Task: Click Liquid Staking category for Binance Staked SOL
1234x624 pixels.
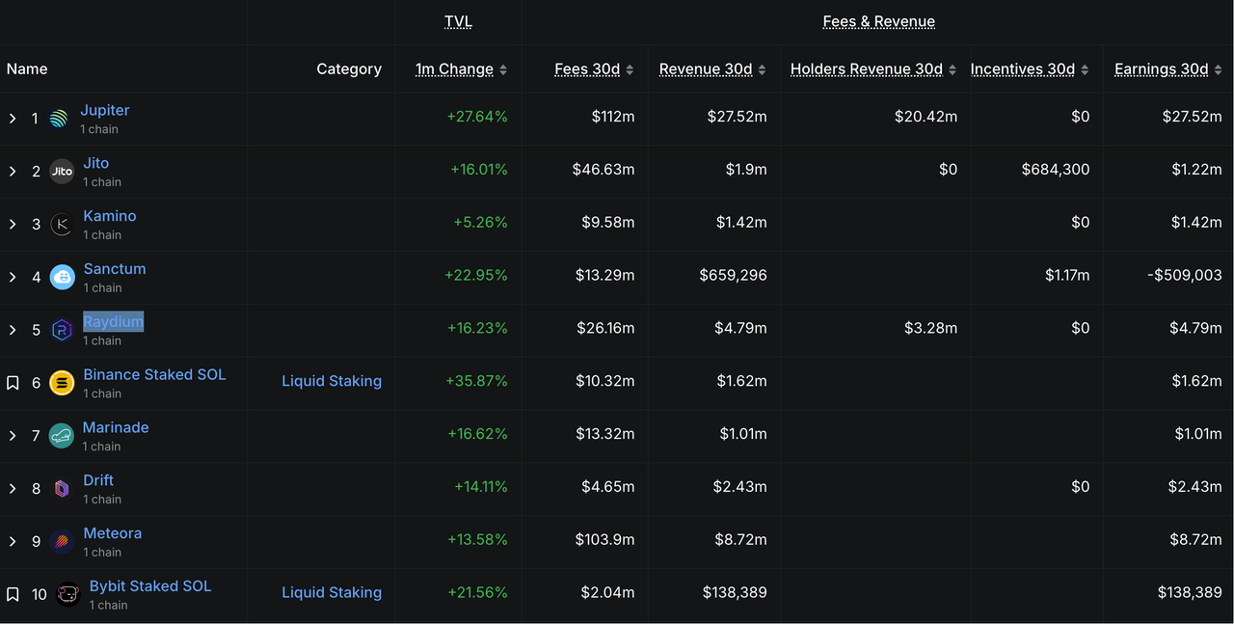Action: [x=332, y=381]
